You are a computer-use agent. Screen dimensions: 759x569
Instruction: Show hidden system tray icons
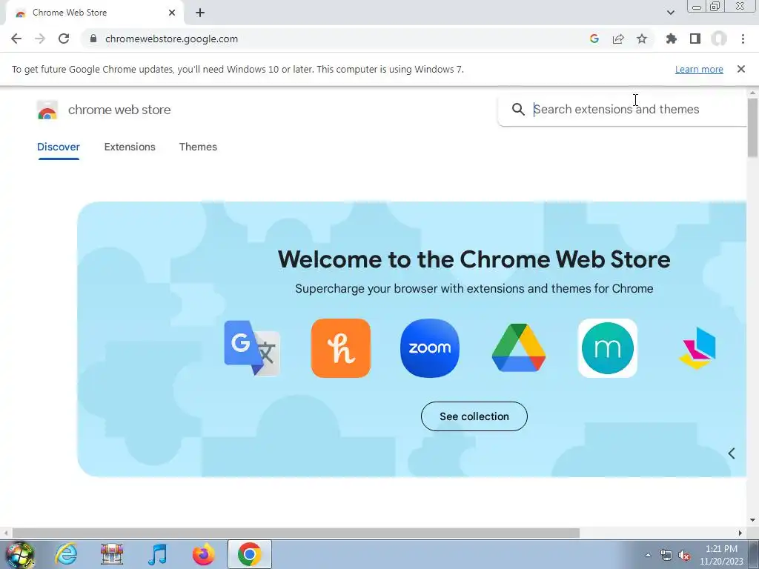(648, 555)
